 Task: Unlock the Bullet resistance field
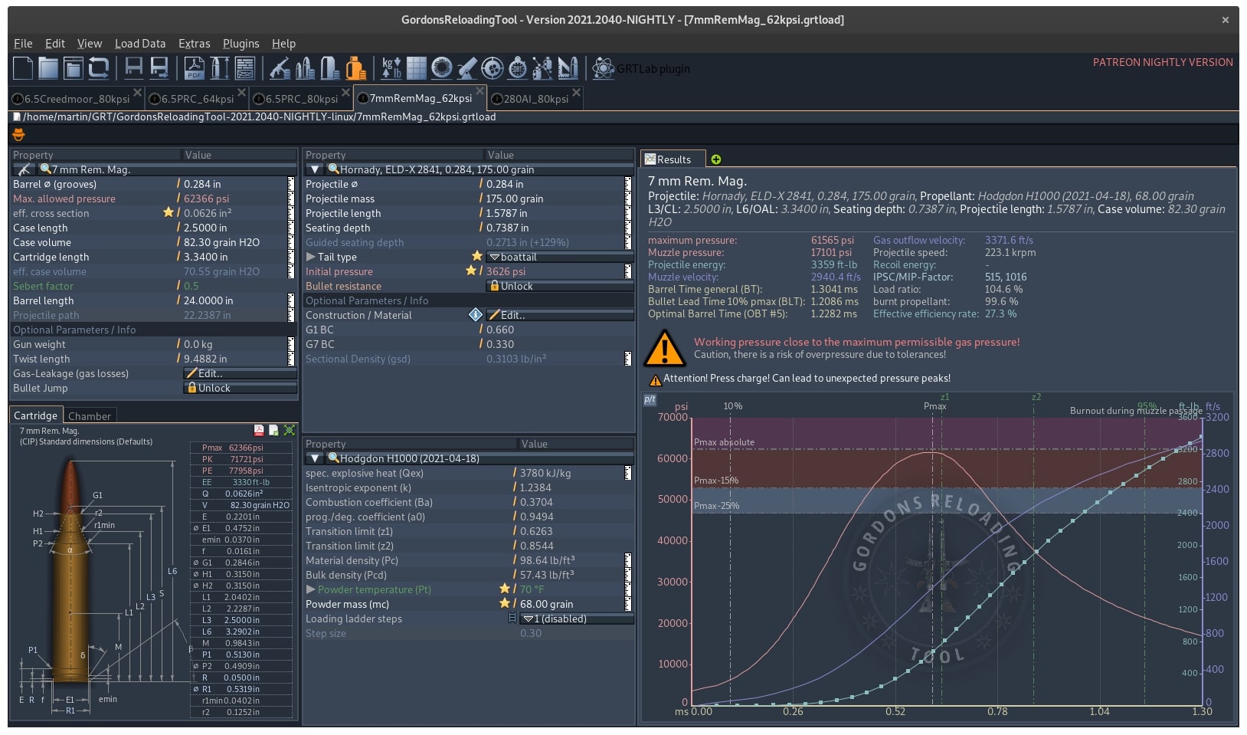pos(560,286)
